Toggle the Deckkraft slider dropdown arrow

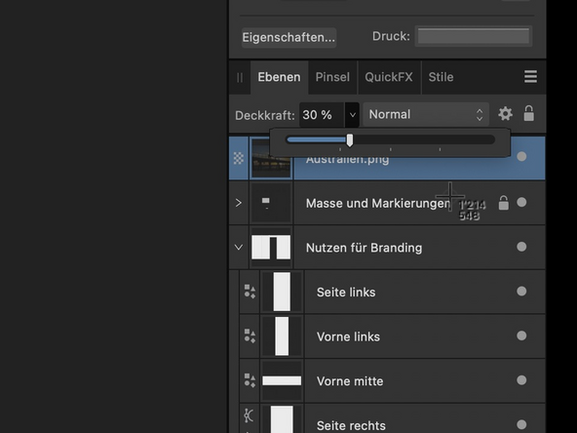pyautogui.click(x=352, y=115)
